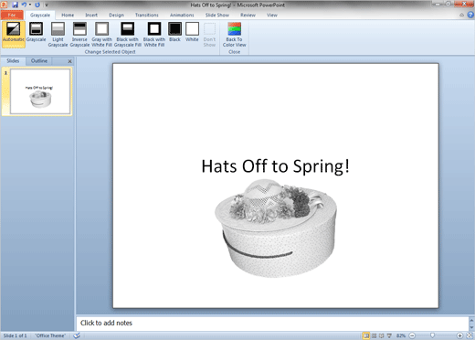Close the Slides/Outline pane

point(69,61)
